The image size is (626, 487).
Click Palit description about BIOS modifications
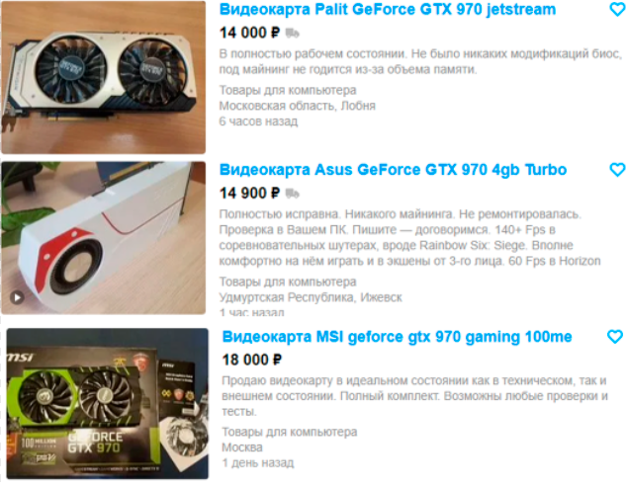point(420,61)
